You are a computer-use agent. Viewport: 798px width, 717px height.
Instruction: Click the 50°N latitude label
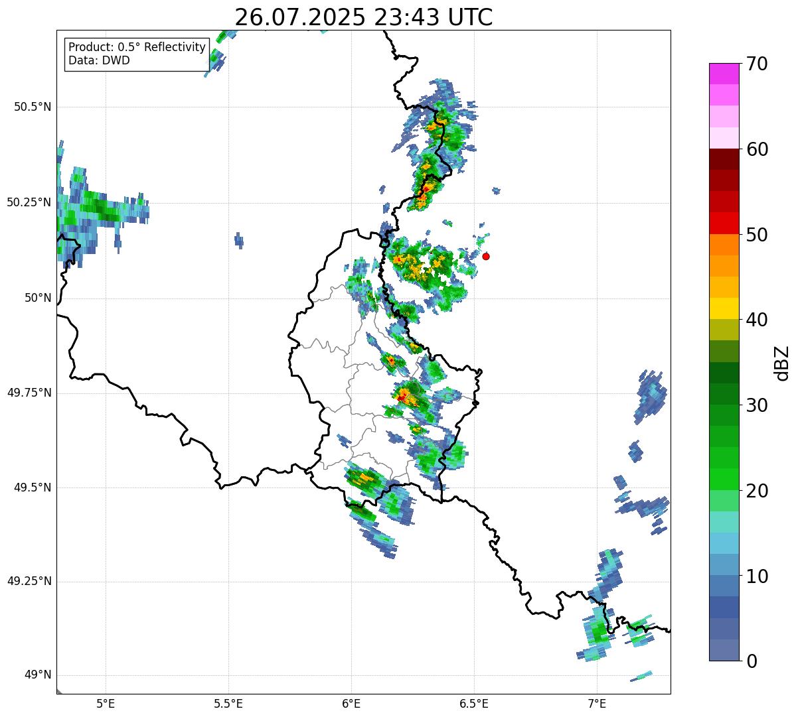pos(38,298)
